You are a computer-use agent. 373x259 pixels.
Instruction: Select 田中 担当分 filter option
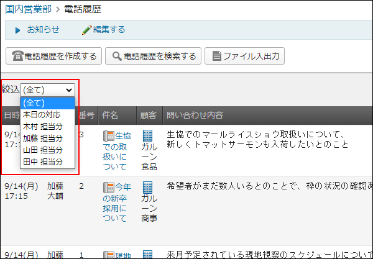pyautogui.click(x=48, y=162)
